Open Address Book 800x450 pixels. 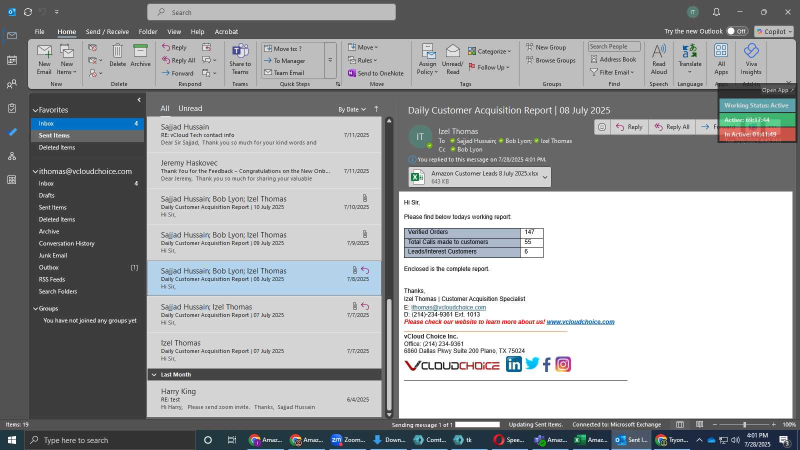coord(613,59)
